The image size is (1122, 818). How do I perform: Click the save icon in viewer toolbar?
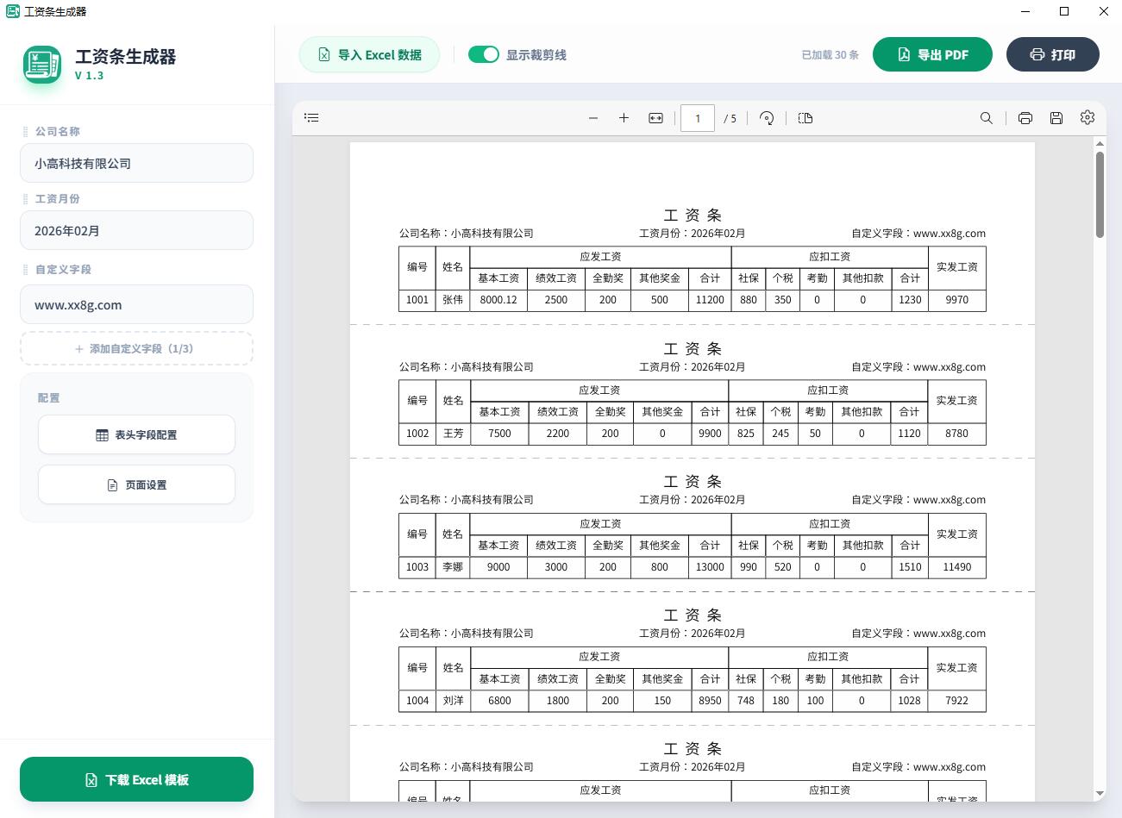(x=1056, y=118)
